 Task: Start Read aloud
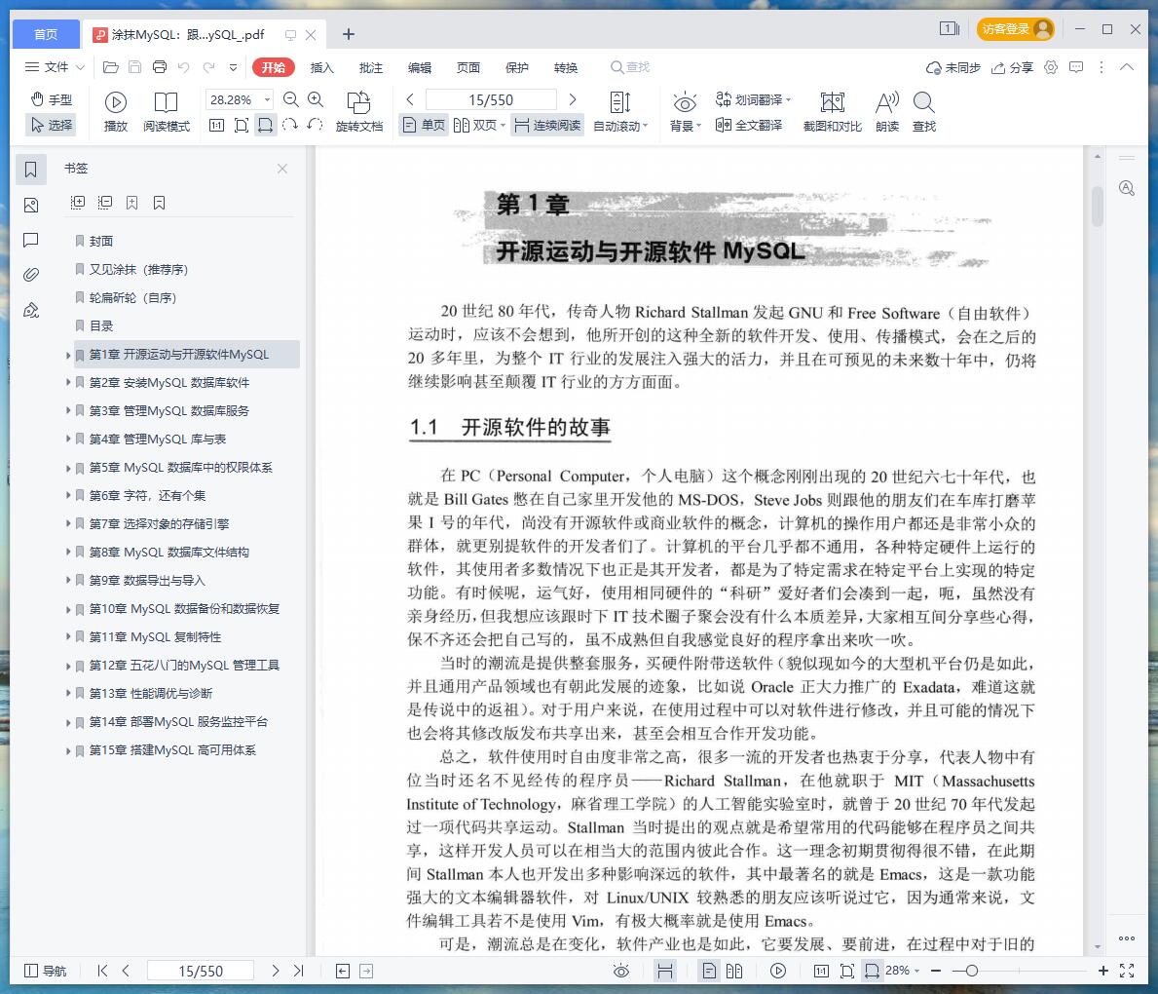pos(887,112)
